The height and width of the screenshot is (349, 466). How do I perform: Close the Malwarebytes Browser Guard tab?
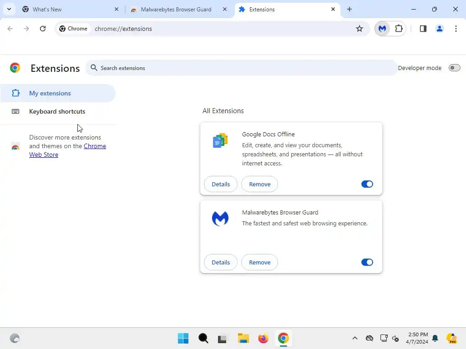(225, 9)
